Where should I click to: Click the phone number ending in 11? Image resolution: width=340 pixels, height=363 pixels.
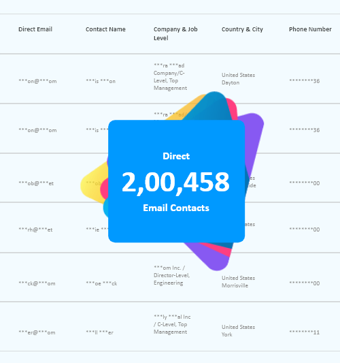point(305,332)
